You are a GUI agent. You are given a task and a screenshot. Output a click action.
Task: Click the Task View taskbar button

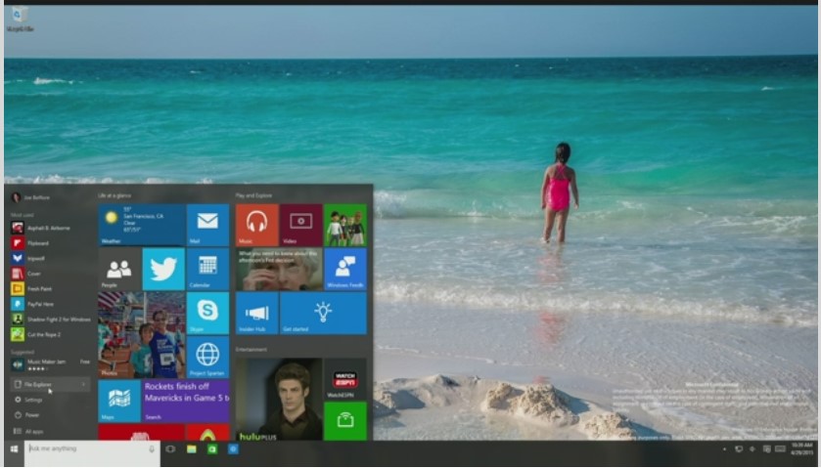click(x=170, y=448)
